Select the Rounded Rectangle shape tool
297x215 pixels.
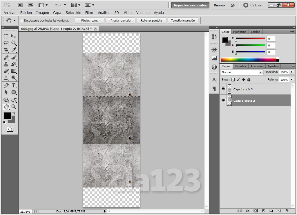tap(14, 92)
